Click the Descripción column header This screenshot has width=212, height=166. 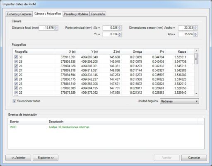[122, 122]
